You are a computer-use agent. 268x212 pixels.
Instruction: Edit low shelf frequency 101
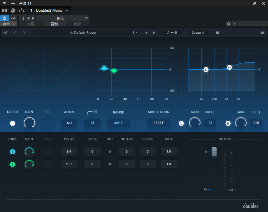coord(210,123)
